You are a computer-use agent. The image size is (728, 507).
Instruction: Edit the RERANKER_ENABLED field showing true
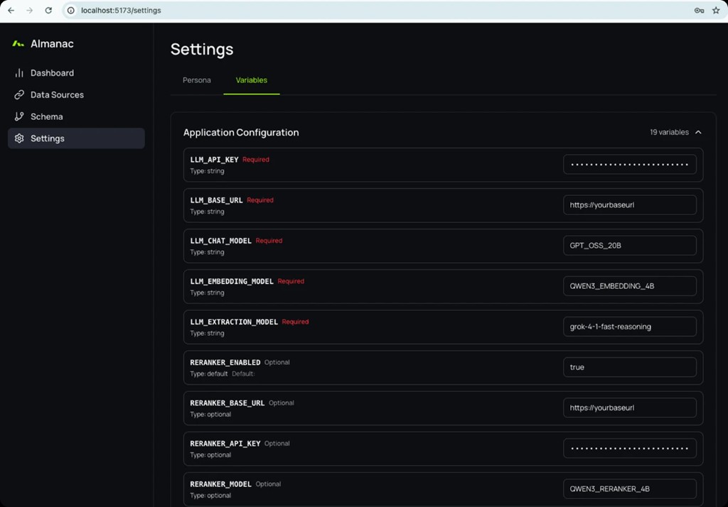tap(630, 367)
